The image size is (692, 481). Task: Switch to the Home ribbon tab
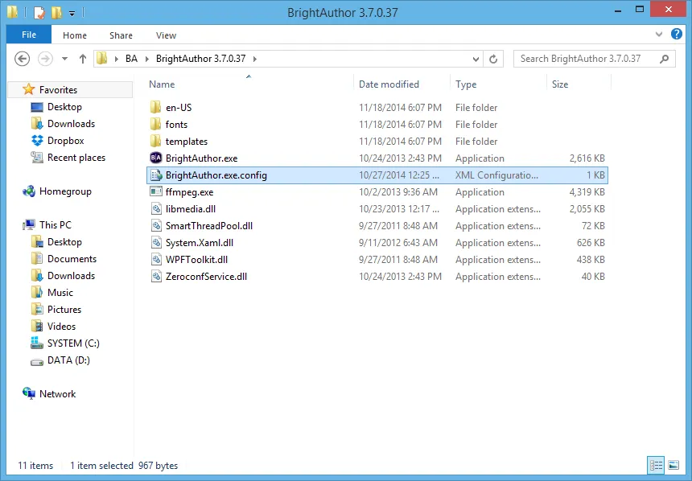75,35
